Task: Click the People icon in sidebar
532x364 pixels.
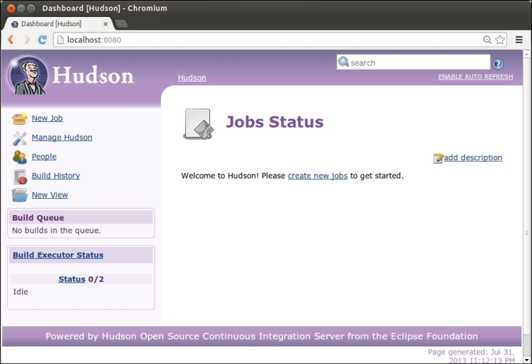Action: [19, 157]
